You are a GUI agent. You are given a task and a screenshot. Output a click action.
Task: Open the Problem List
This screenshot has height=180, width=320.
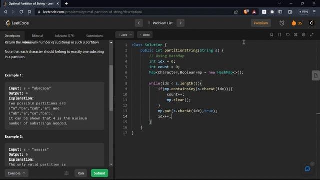[x=160, y=23]
